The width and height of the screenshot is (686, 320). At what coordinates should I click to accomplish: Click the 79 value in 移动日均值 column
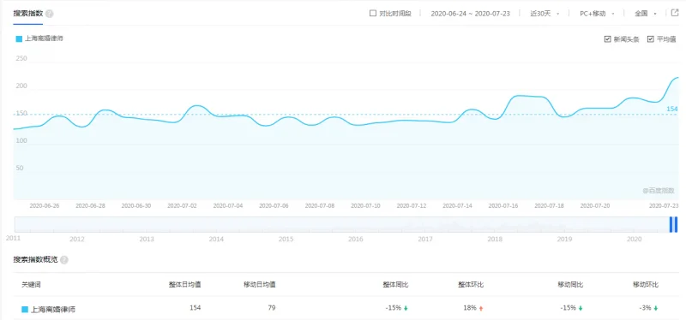[x=272, y=308]
